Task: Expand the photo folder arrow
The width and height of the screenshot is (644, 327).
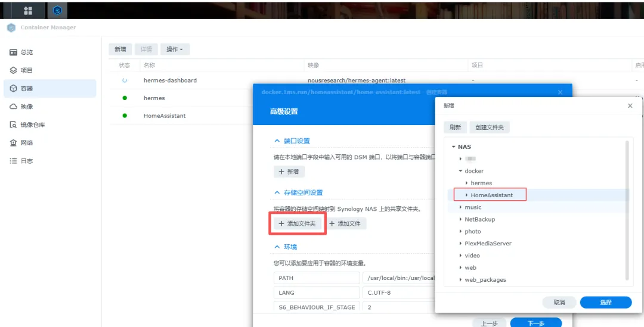Action: pos(460,232)
